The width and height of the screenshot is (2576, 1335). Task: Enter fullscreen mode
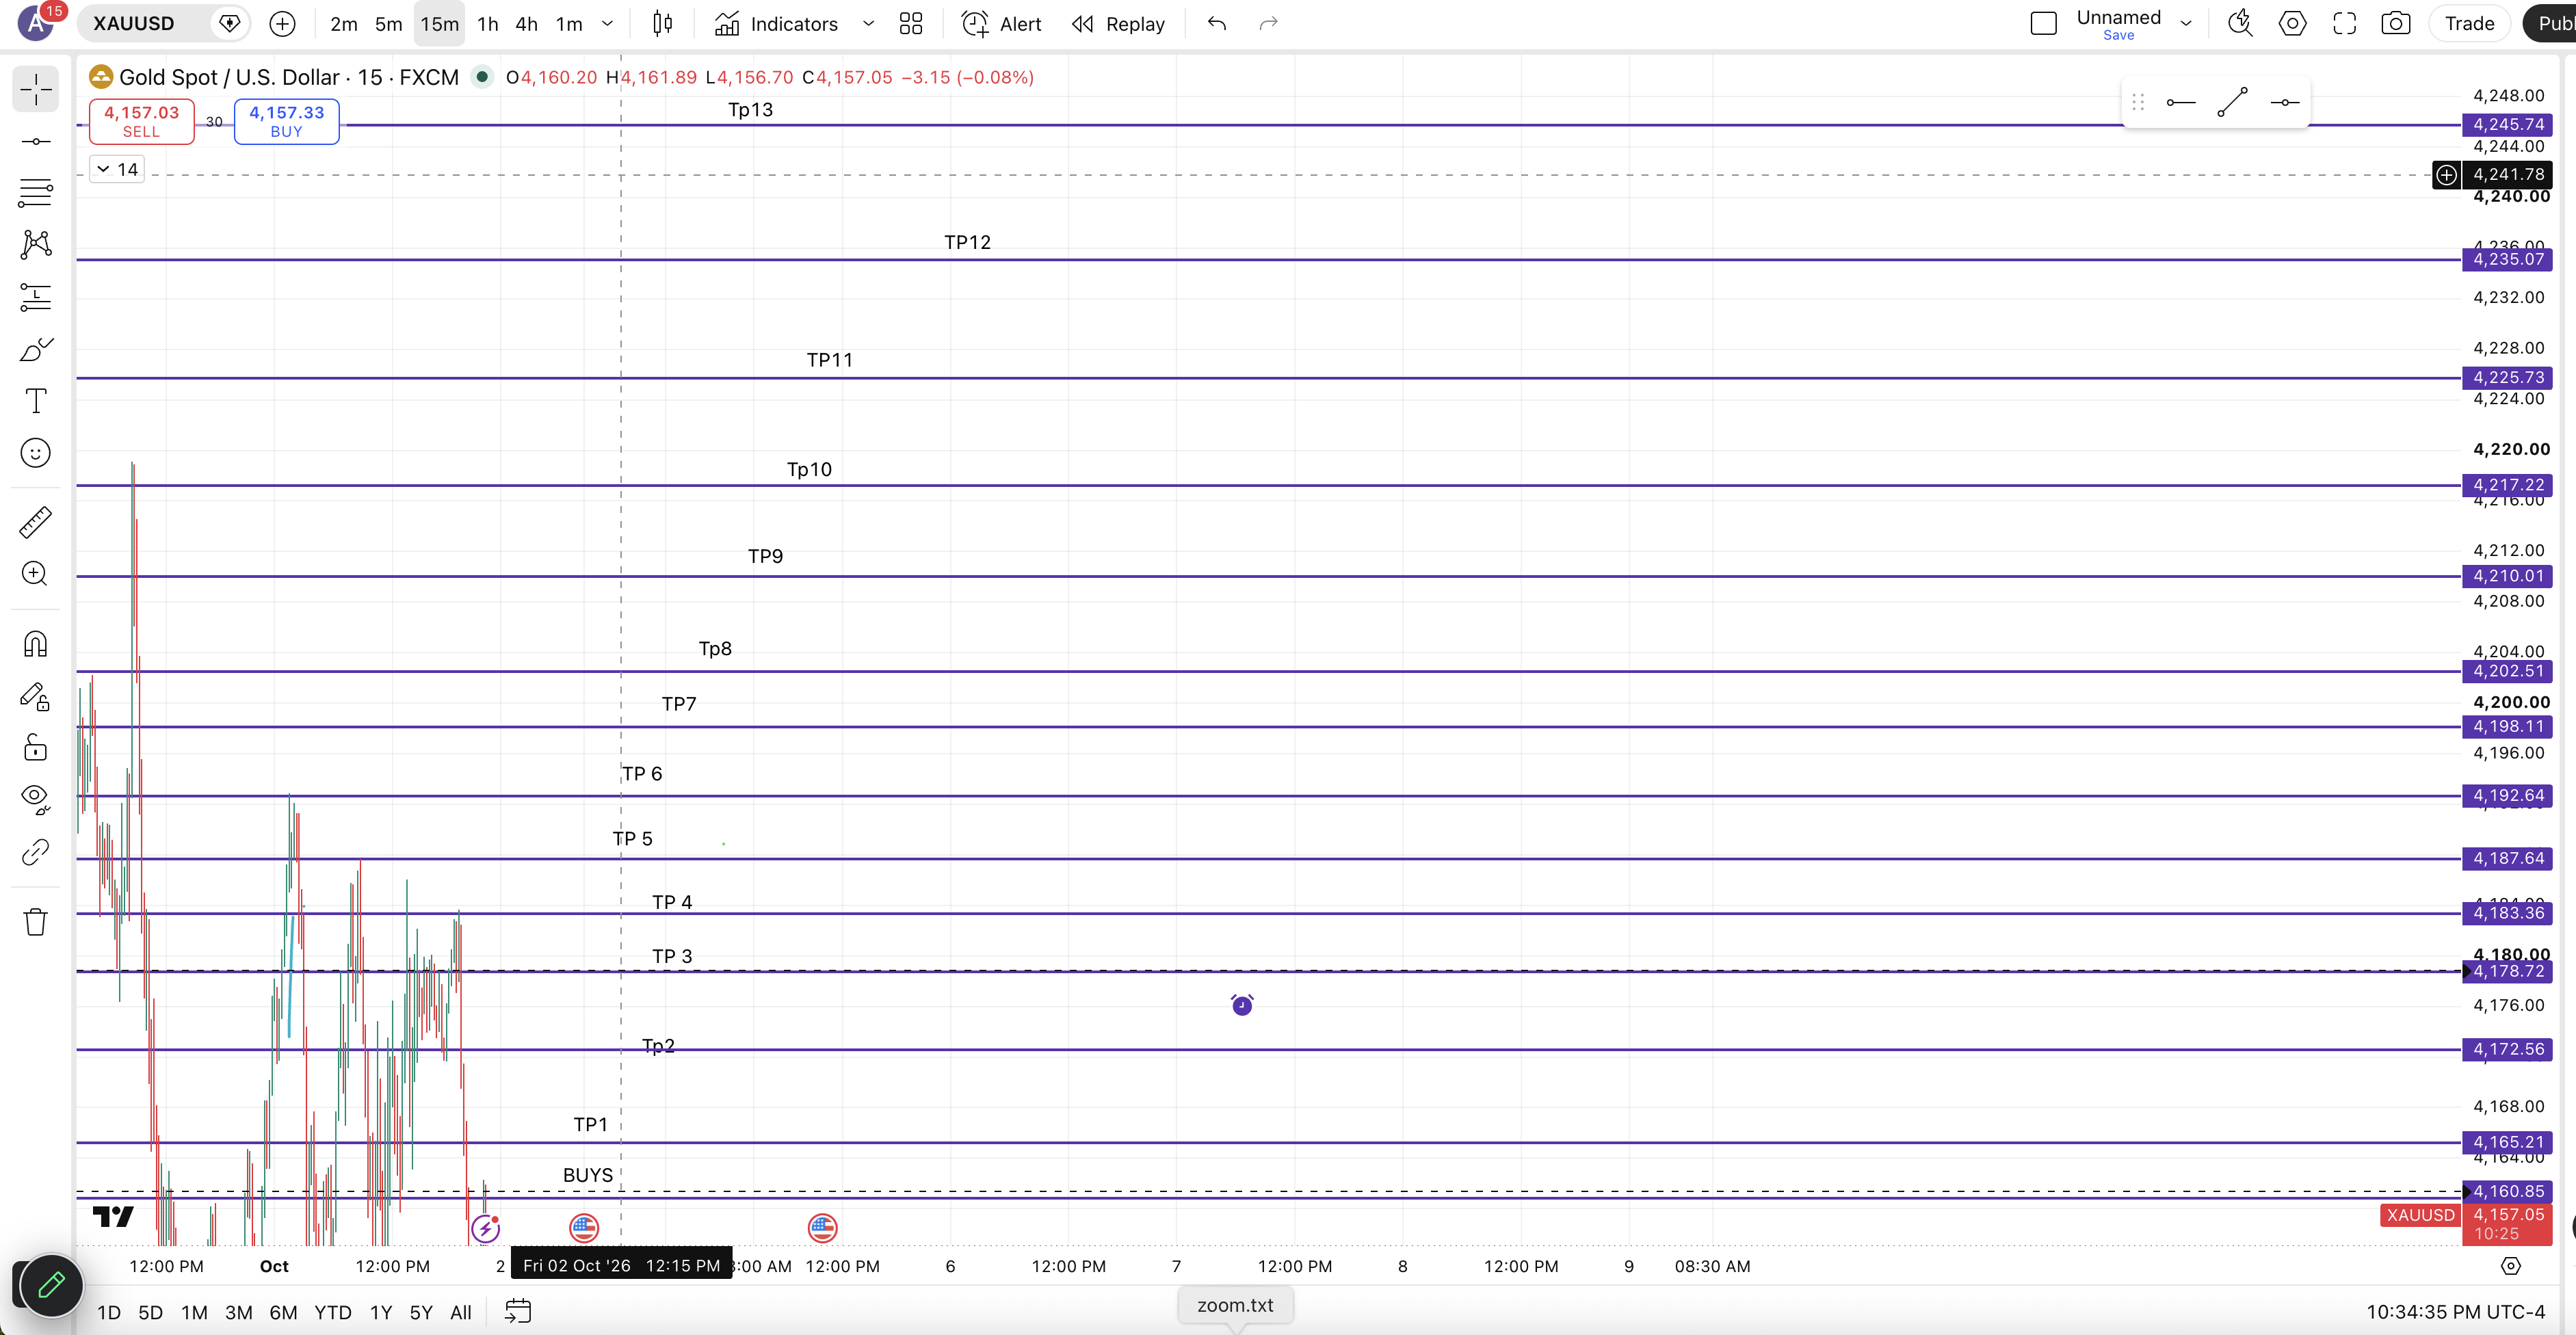[2344, 23]
